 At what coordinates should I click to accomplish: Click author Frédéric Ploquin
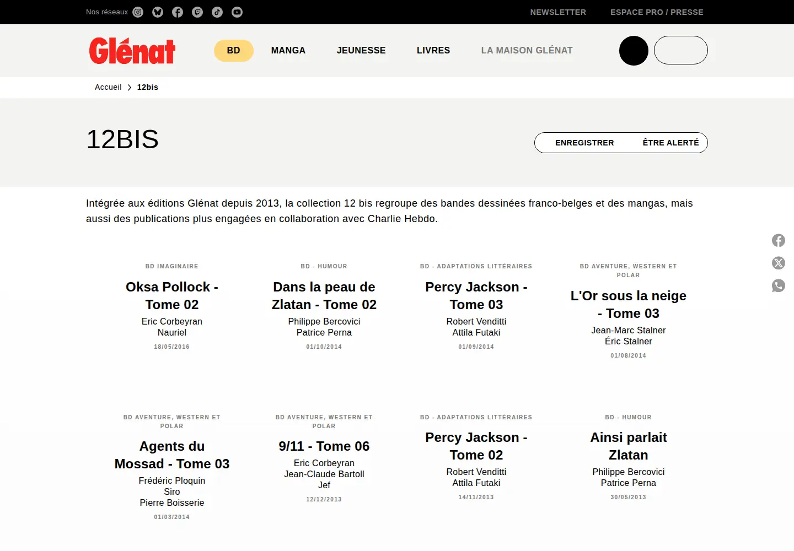(172, 480)
